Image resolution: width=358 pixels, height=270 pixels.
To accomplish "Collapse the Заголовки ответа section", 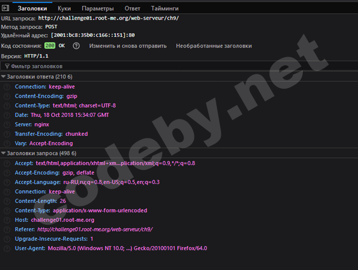I will (3, 77).
